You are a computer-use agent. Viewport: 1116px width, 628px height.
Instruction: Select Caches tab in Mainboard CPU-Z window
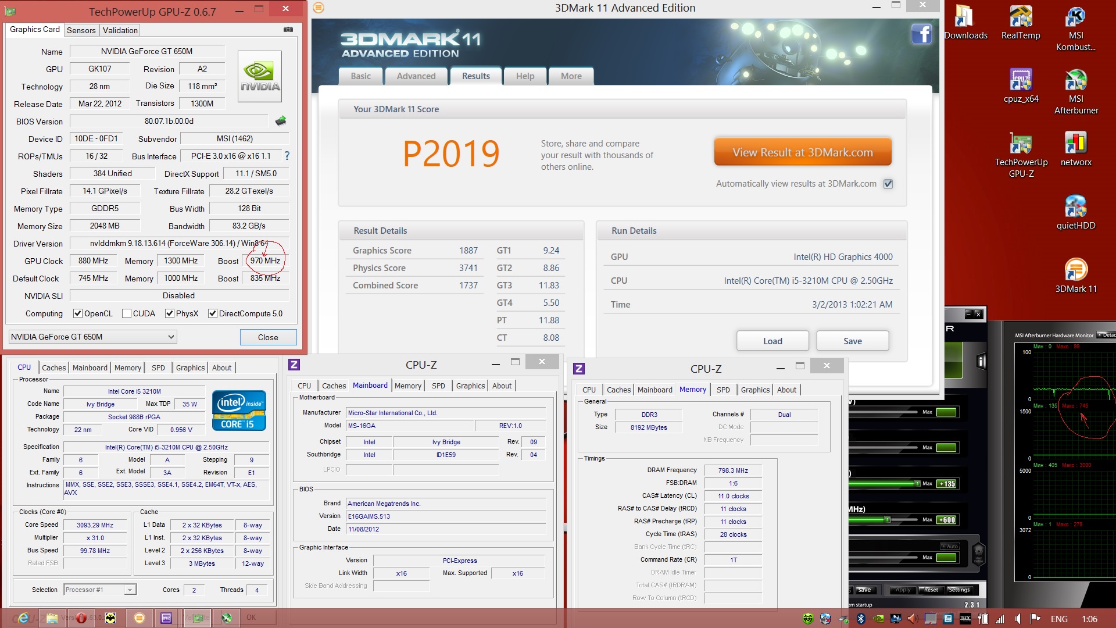click(334, 386)
